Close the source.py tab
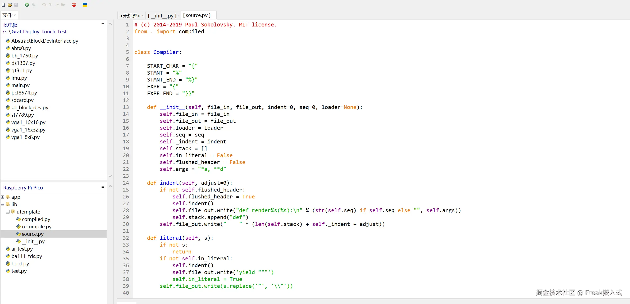The width and height of the screenshot is (630, 304). point(213,15)
